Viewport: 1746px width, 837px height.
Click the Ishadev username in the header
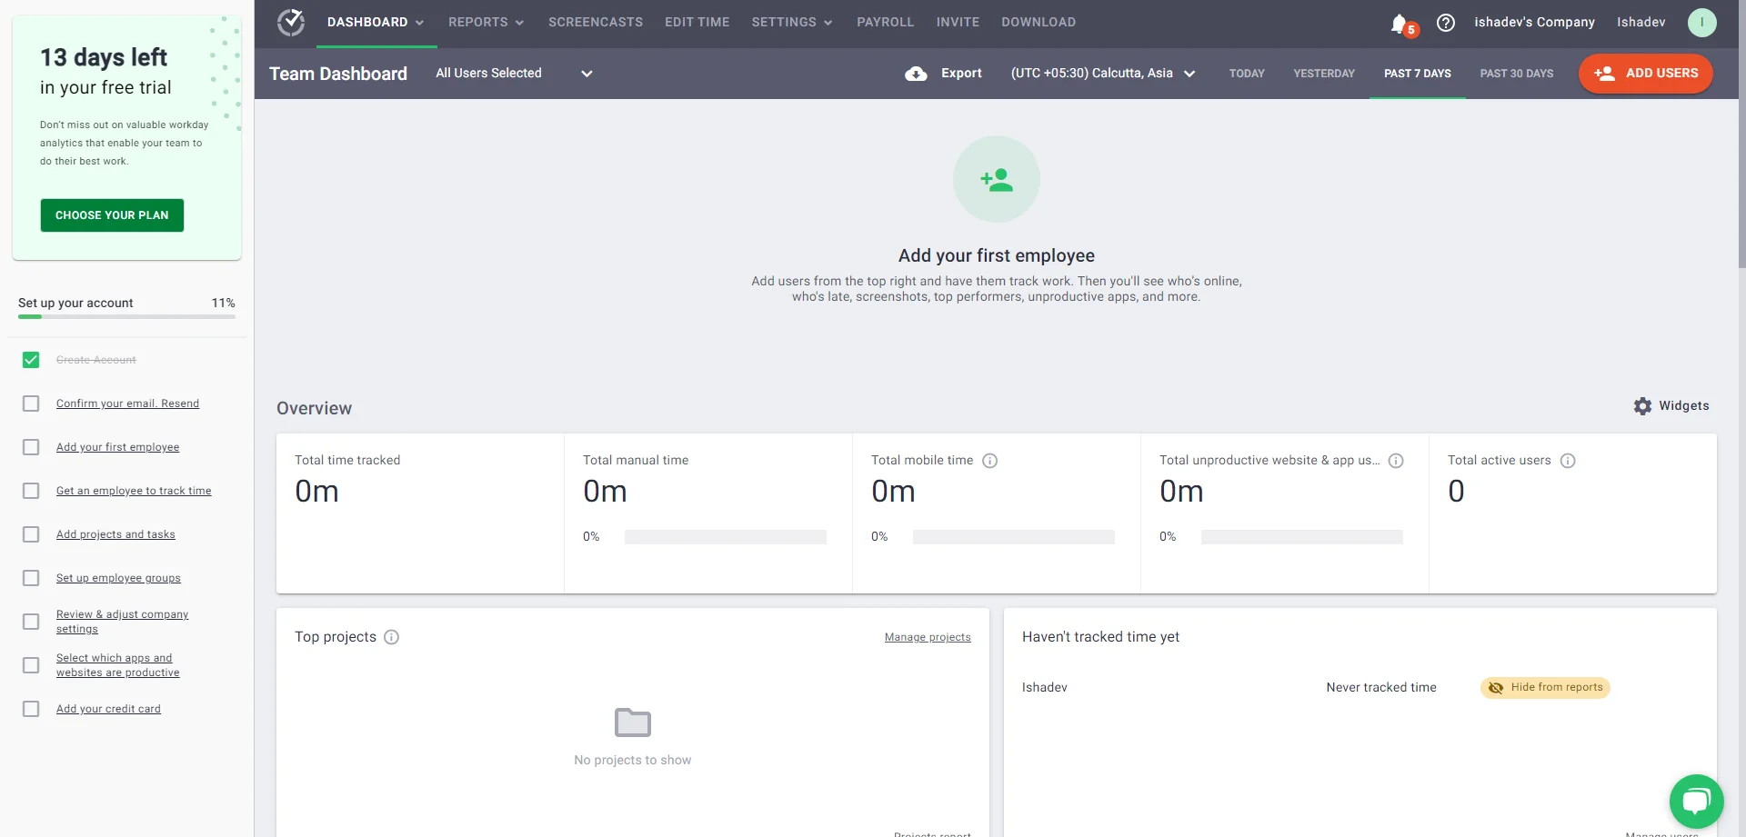1641,23
